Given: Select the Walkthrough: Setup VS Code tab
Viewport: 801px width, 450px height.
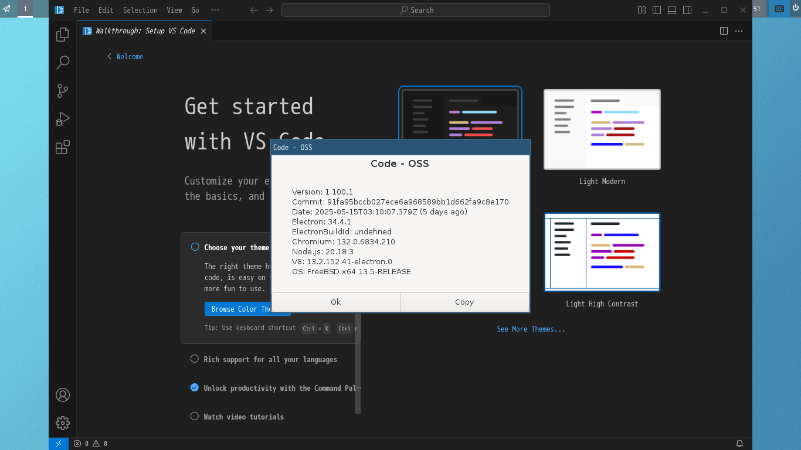Looking at the screenshot, I should tap(144, 31).
